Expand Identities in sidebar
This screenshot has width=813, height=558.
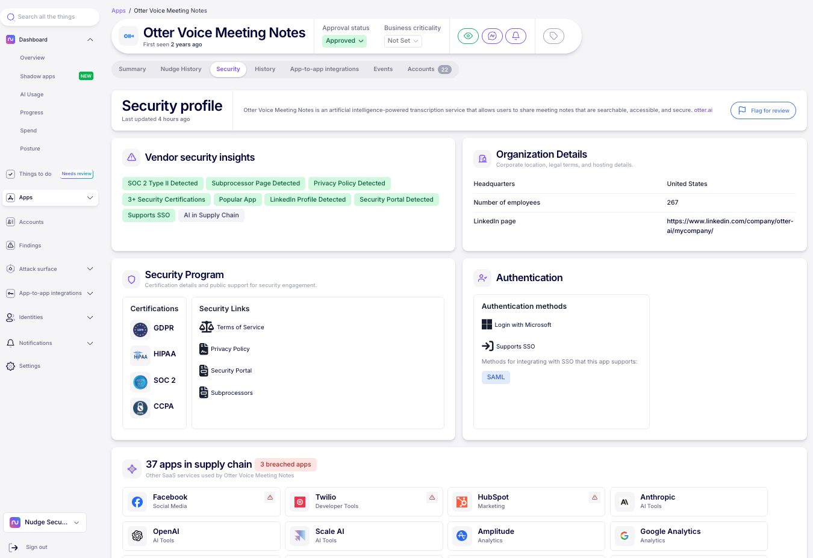click(90, 317)
